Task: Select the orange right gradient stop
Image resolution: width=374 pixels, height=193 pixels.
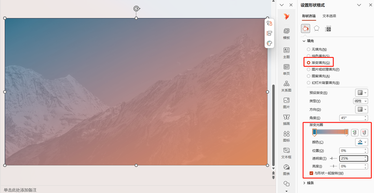Action: [346, 132]
